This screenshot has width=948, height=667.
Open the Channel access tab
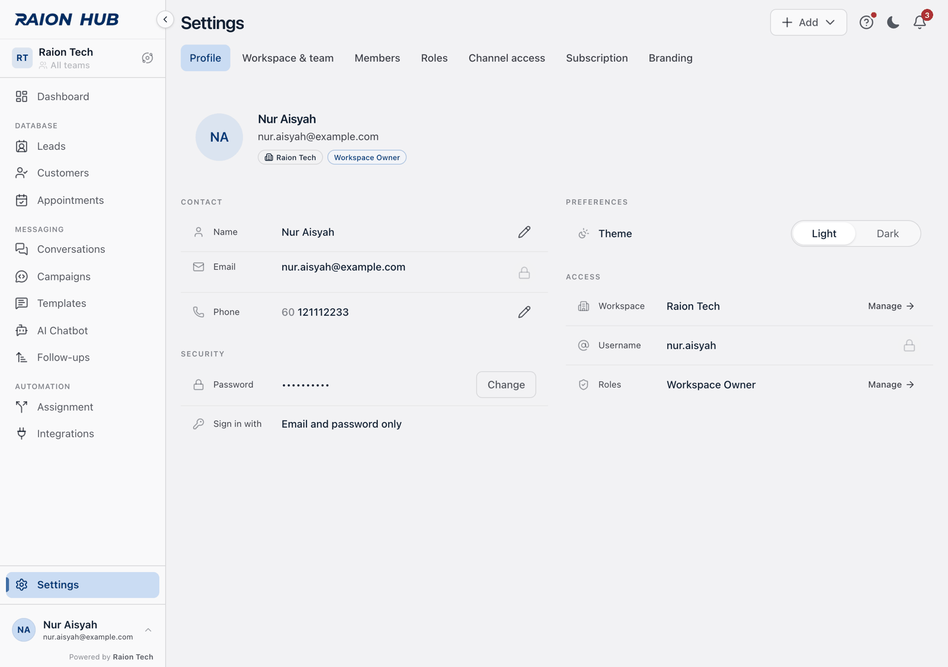tap(507, 58)
